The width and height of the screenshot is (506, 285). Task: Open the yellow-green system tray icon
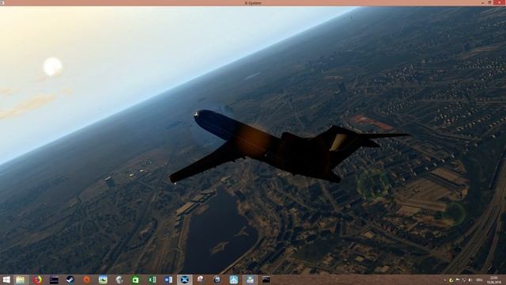(451, 280)
